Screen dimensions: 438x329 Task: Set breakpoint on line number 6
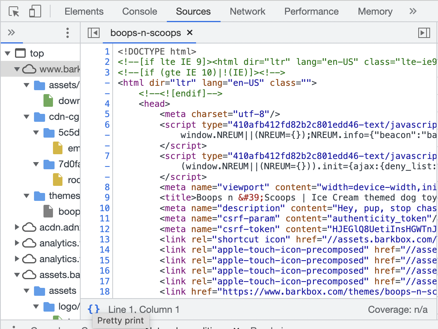coord(107,125)
